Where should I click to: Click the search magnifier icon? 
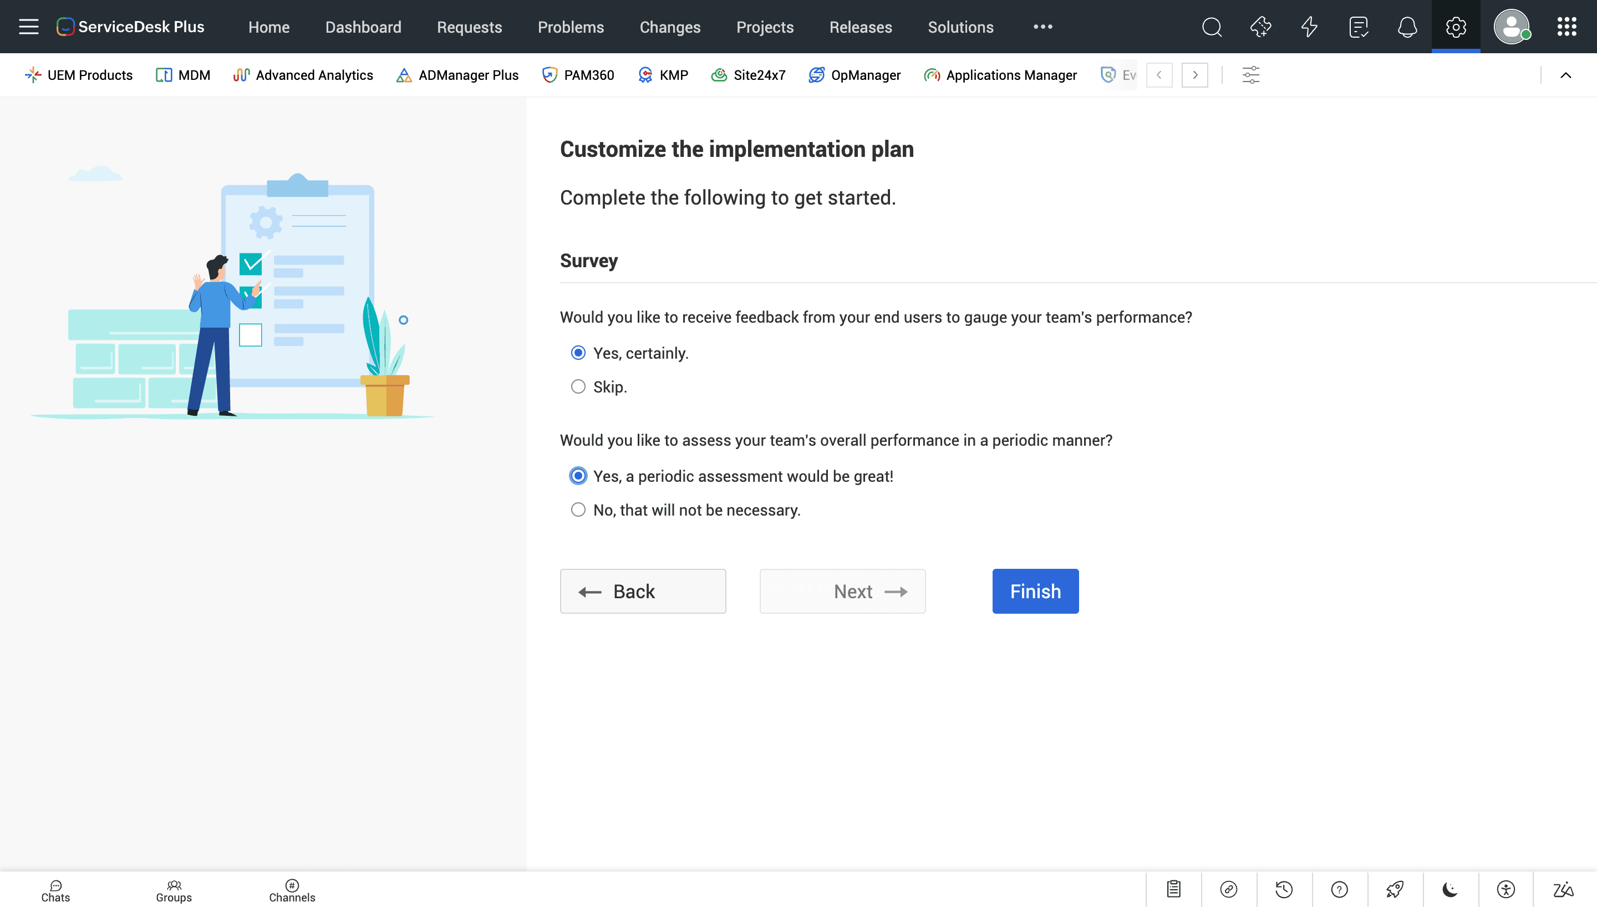click(x=1212, y=27)
